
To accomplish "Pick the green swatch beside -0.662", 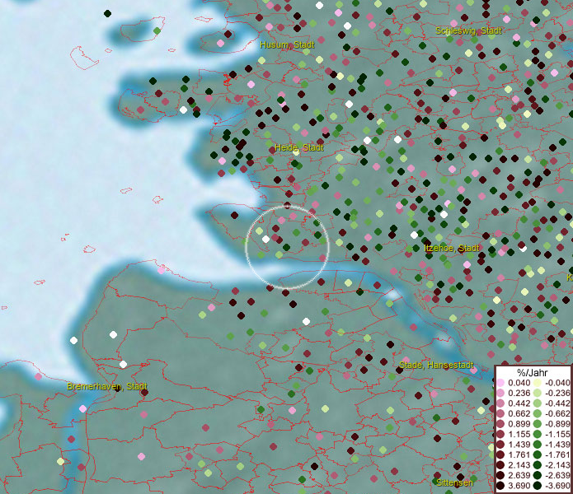I will [x=538, y=414].
